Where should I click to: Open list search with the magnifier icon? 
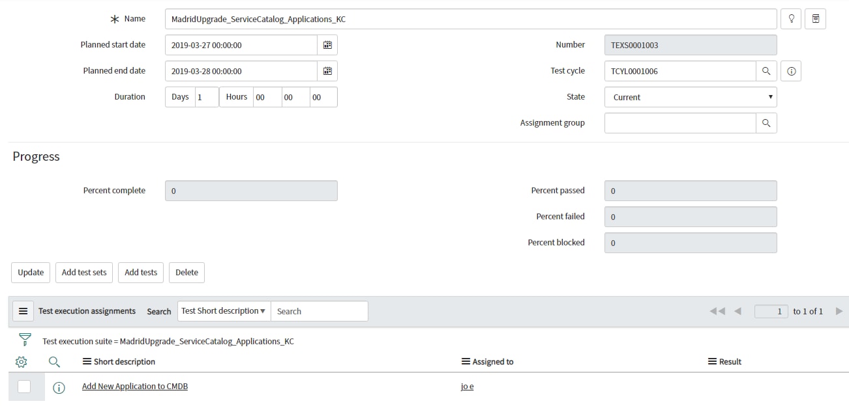tap(54, 362)
